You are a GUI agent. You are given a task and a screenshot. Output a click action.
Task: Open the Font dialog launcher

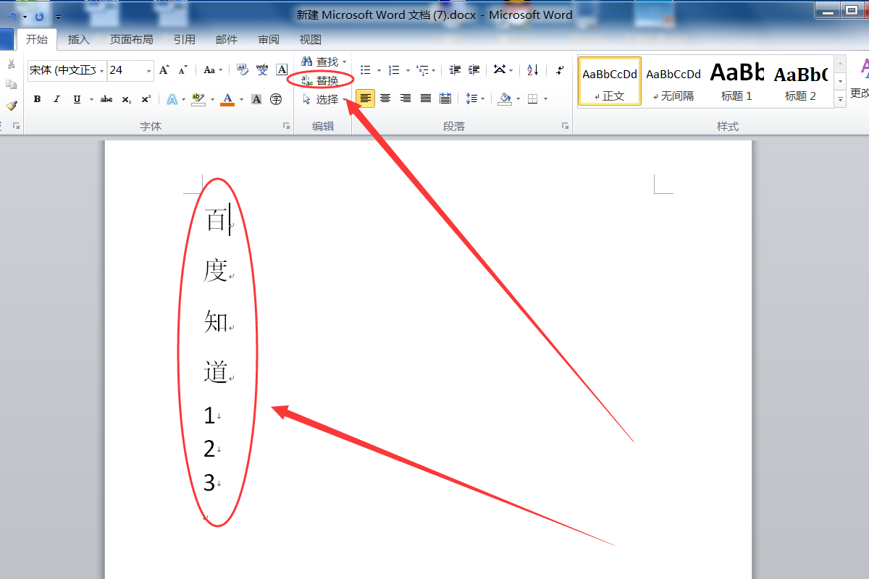pyautogui.click(x=286, y=127)
